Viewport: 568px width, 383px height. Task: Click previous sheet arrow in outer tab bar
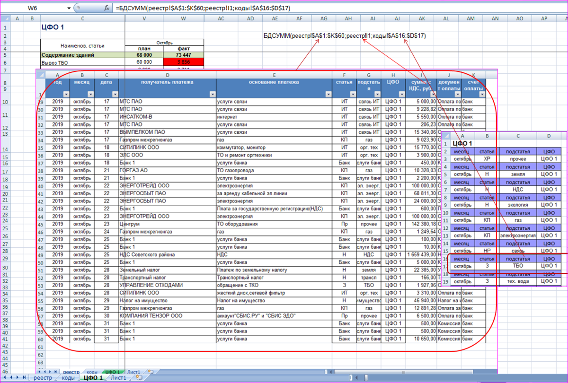click(x=11, y=377)
